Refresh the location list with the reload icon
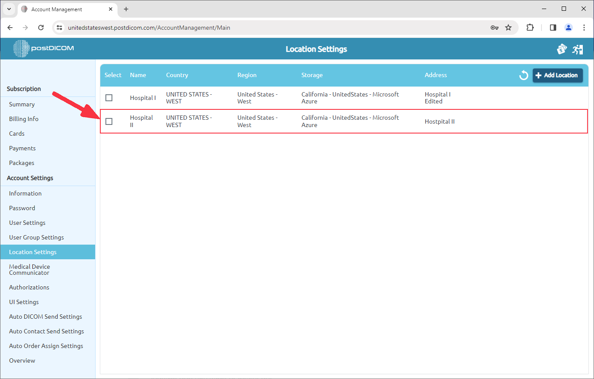Viewport: 594px width, 379px height. (x=523, y=75)
